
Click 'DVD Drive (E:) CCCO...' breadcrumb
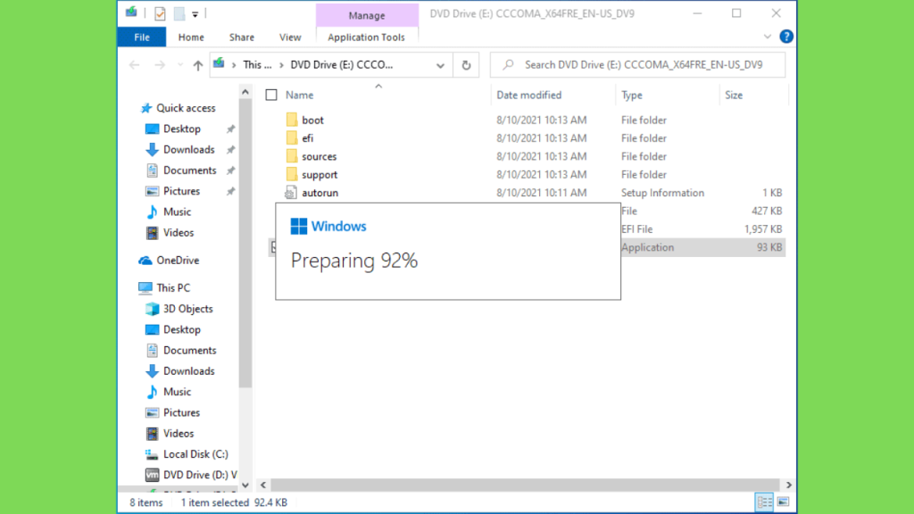342,64
